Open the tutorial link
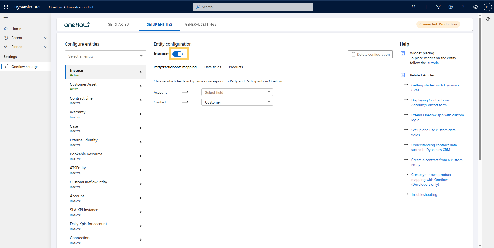494x248 pixels. coord(434,63)
